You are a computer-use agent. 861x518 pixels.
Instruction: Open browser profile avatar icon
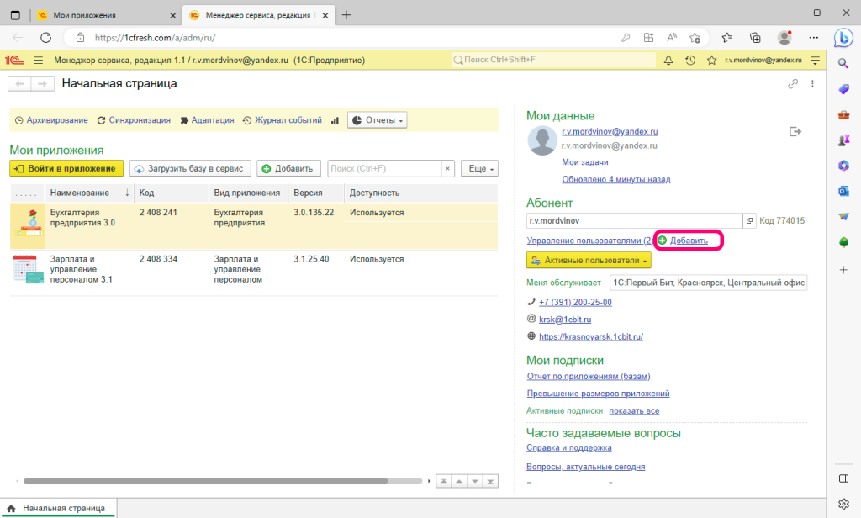(784, 37)
